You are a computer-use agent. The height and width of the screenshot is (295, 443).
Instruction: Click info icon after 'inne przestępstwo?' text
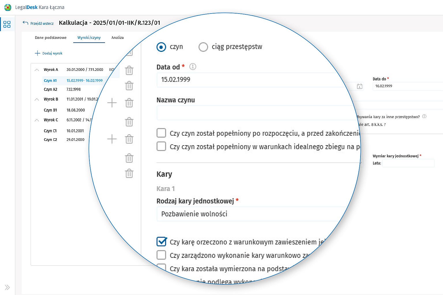pos(424,117)
